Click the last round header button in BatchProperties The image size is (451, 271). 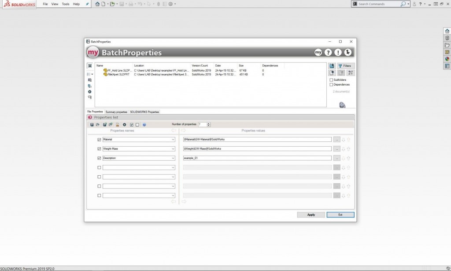coord(348,52)
